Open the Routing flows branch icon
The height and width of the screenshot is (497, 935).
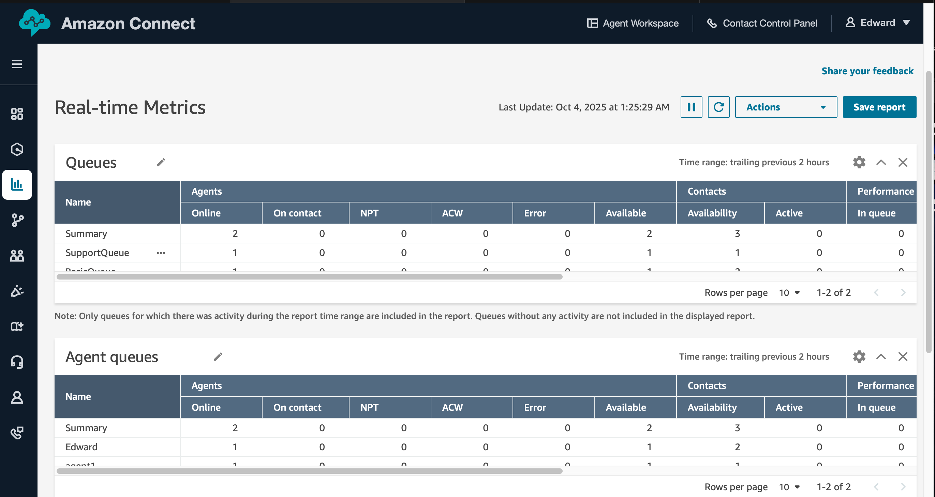coord(17,220)
